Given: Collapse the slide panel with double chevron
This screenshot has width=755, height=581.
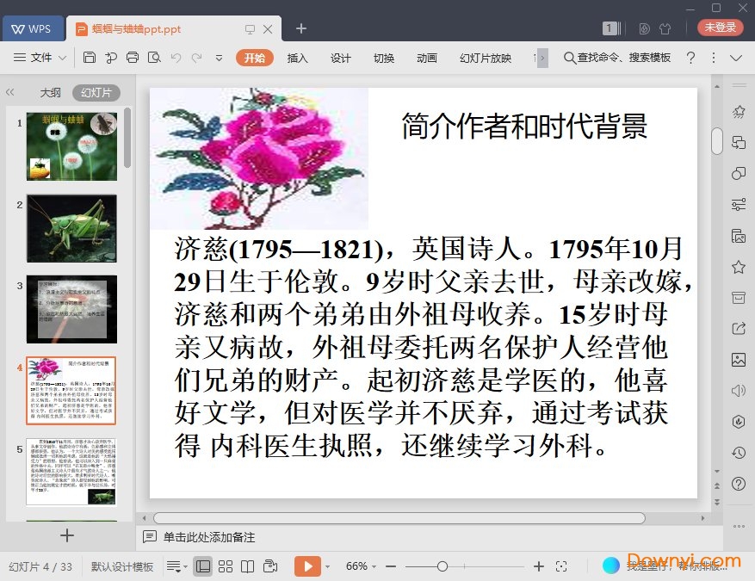Looking at the screenshot, I should 10,92.
